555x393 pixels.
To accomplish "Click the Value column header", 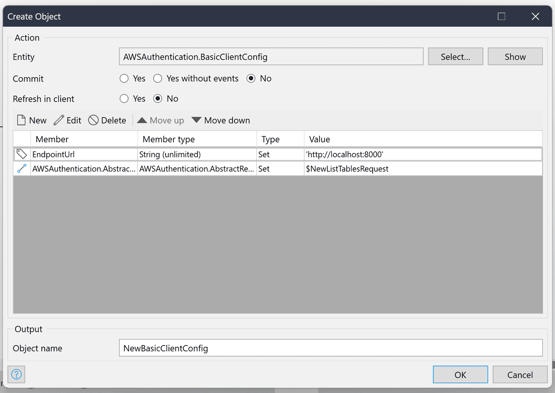I will pyautogui.click(x=423, y=139).
